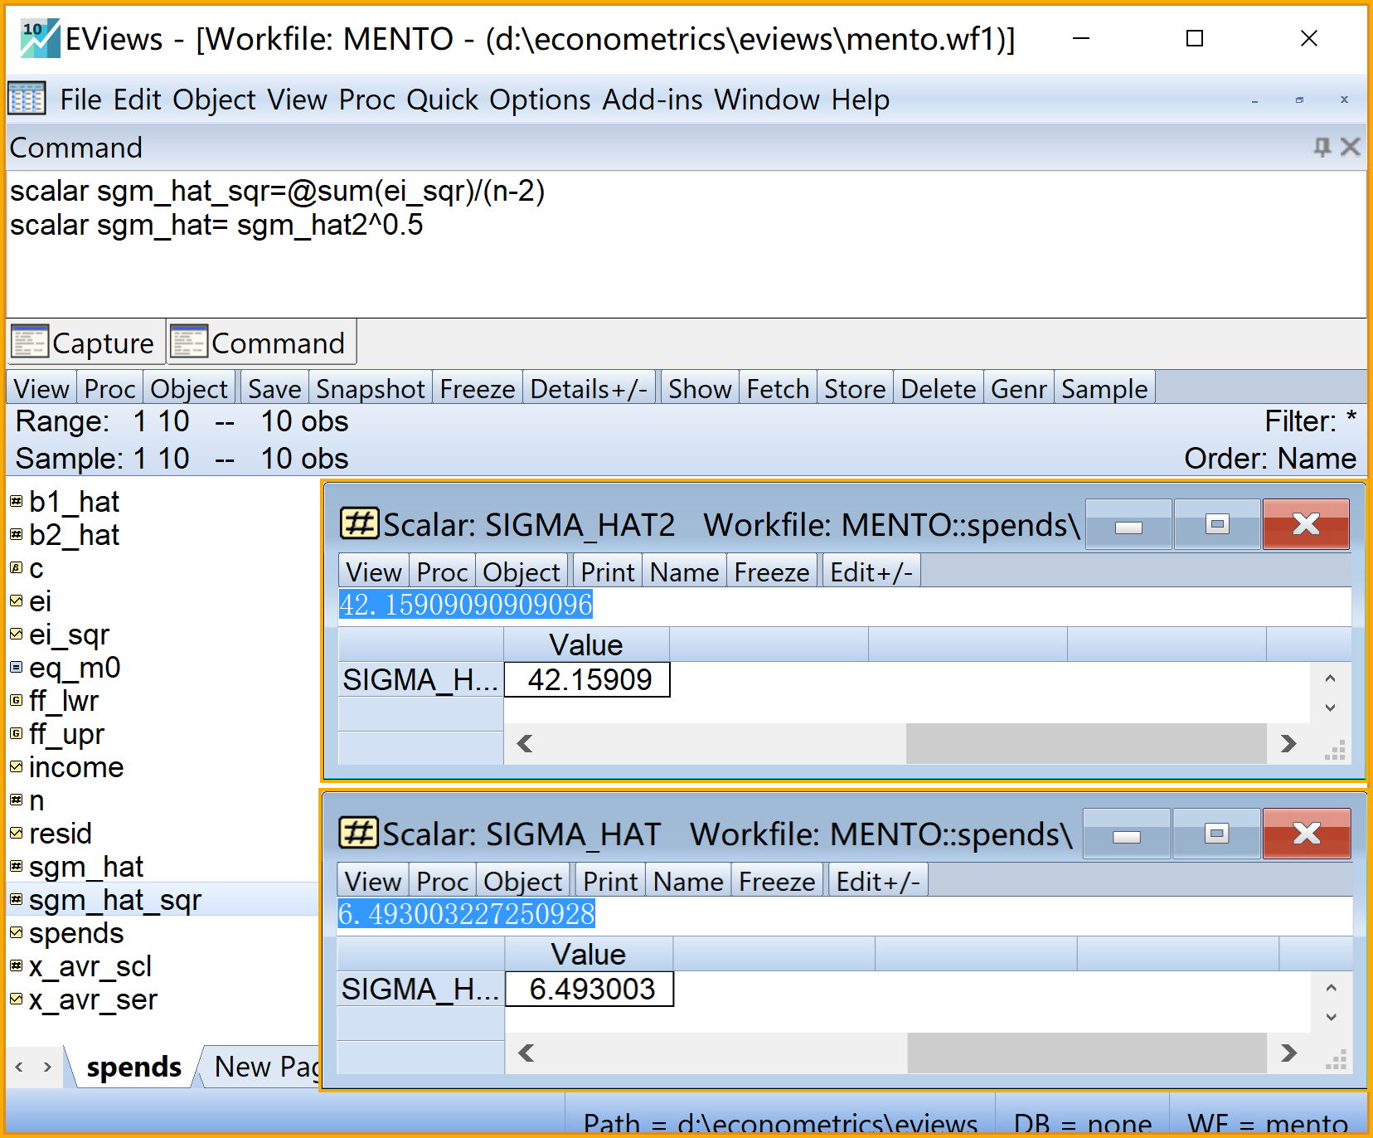
Task: Open the Add-ins menu
Action: coord(652,100)
